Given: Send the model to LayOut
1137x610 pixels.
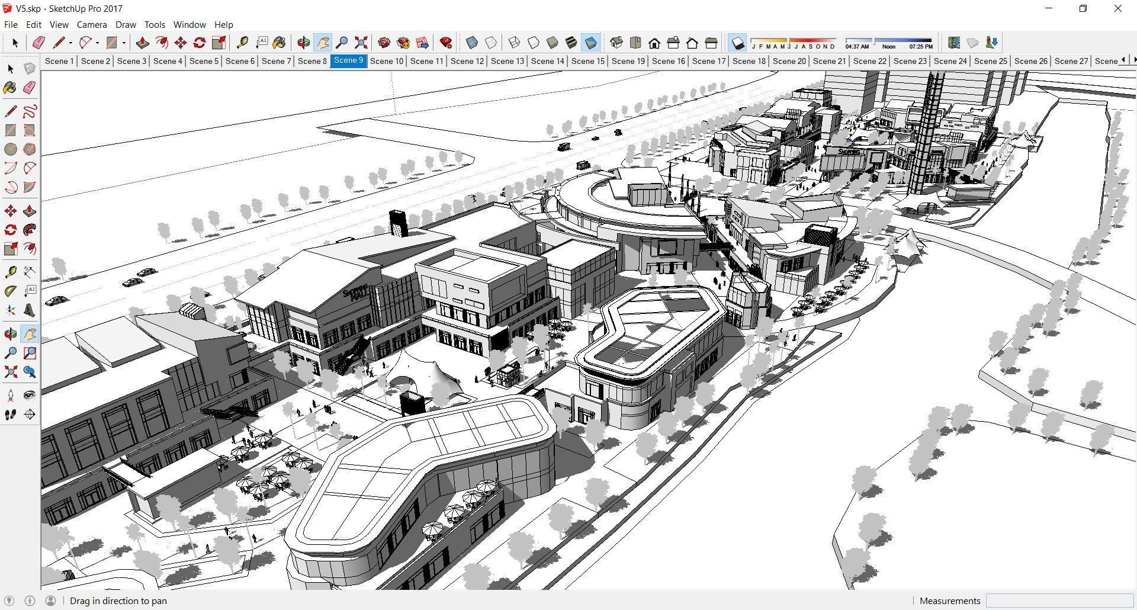Looking at the screenshot, I should point(422,43).
